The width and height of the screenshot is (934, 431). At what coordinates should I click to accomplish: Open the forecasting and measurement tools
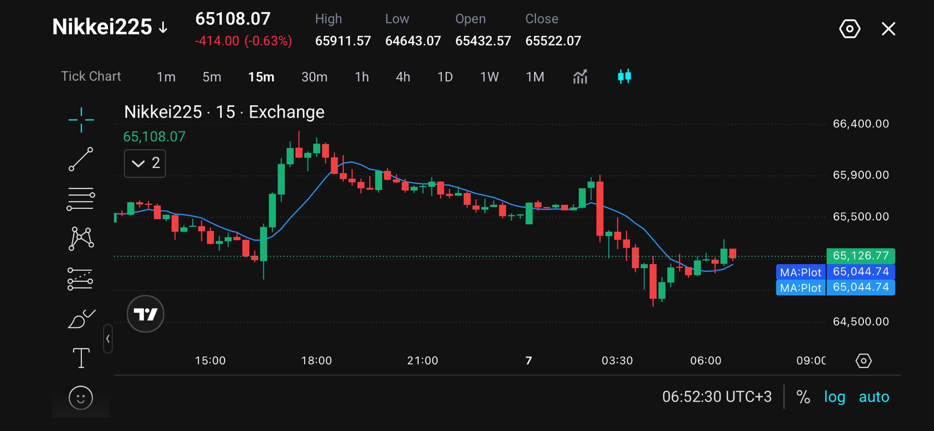pyautogui.click(x=80, y=279)
